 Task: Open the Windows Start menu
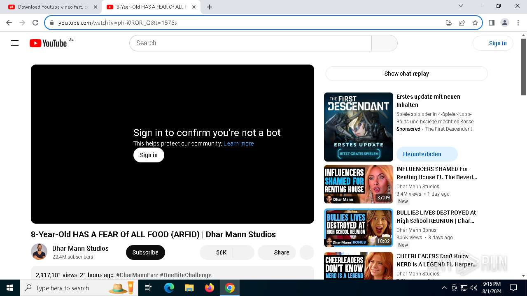pos(10,288)
